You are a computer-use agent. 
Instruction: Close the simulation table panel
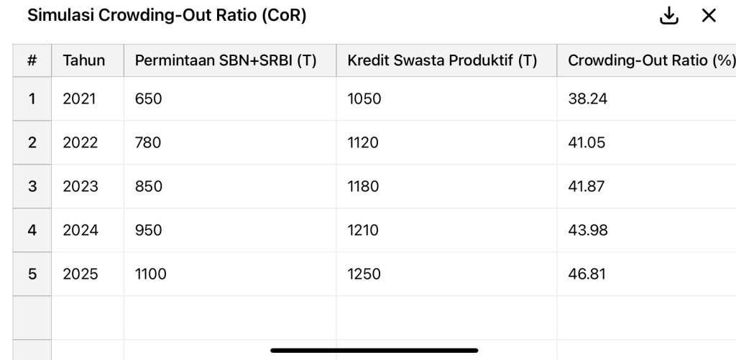pos(709,16)
